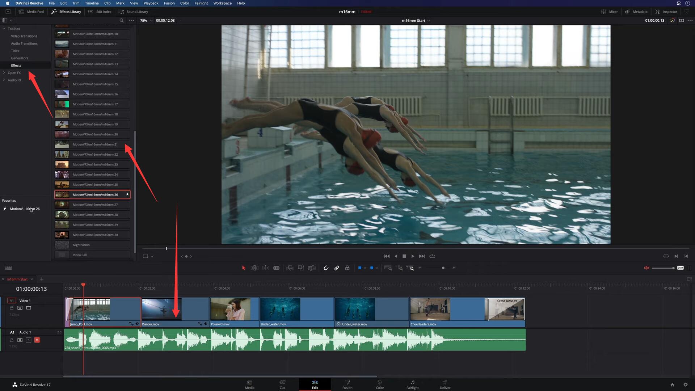Open the Fairlight audio page
The height and width of the screenshot is (391, 695).
tap(412, 384)
